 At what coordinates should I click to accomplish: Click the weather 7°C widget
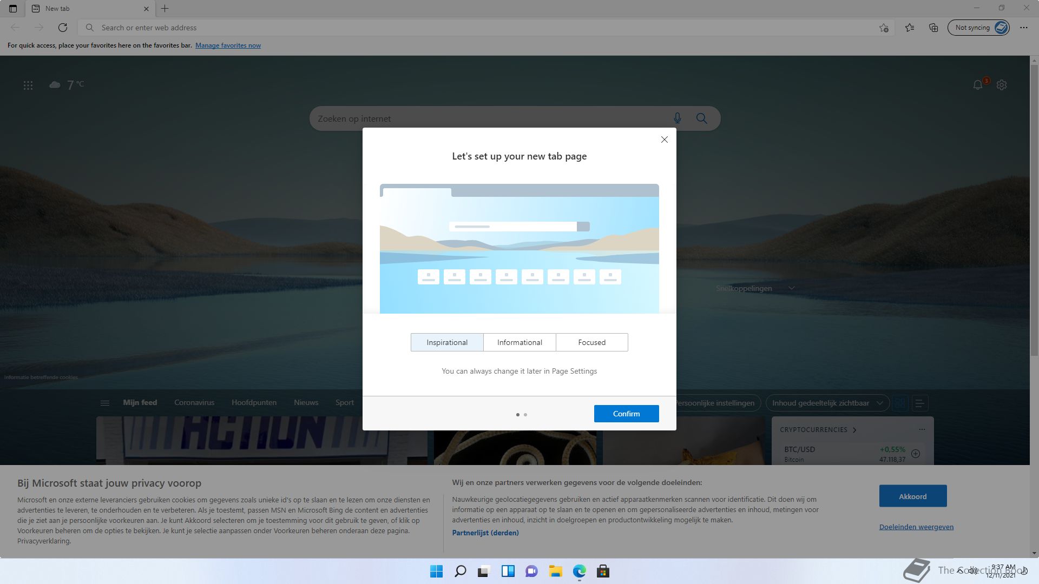coord(67,85)
